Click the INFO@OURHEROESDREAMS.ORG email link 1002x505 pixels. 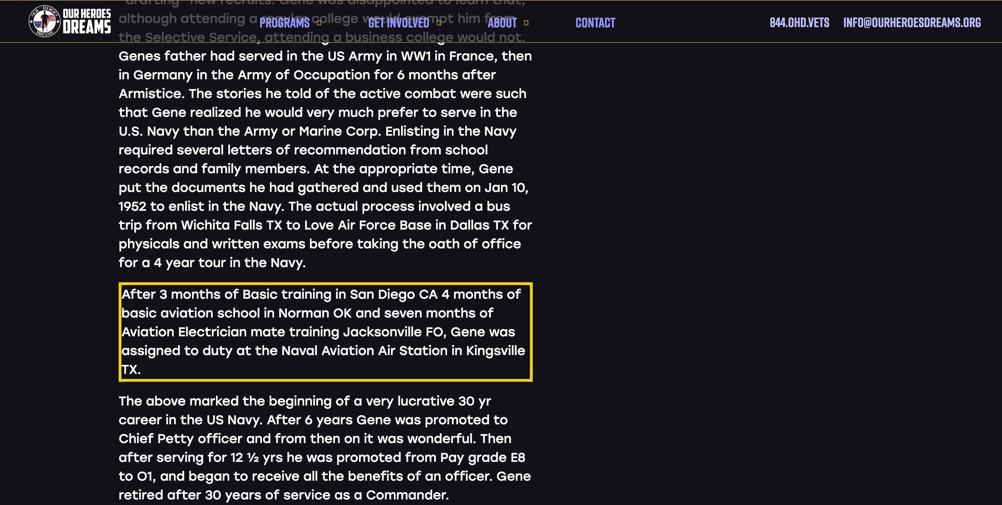pyautogui.click(x=912, y=23)
